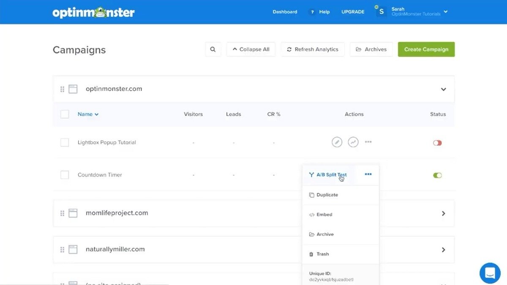Check the Lightbox Popup Tutorial checkbox
Screen dimensions: 507x285
[x=65, y=142]
